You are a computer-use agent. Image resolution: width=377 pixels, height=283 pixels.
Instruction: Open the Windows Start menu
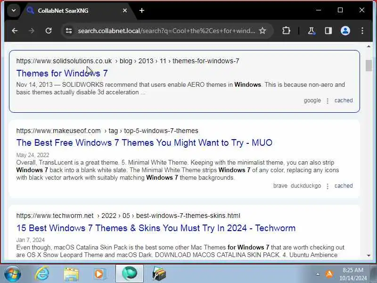click(13, 274)
